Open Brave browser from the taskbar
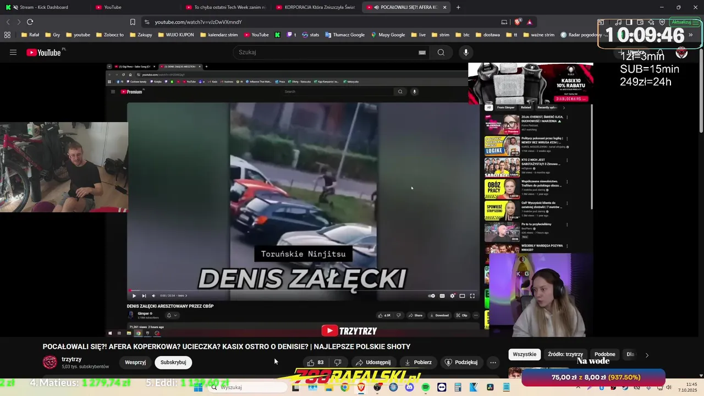Image resolution: width=704 pixels, height=396 pixels. (361, 387)
